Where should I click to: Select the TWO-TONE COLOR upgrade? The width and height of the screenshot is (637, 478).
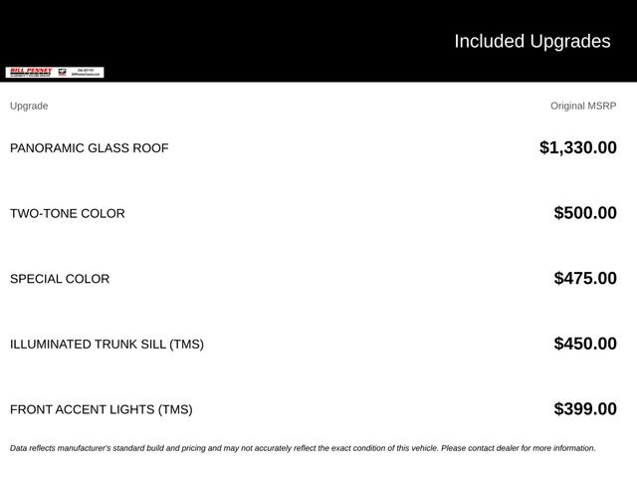tap(68, 213)
